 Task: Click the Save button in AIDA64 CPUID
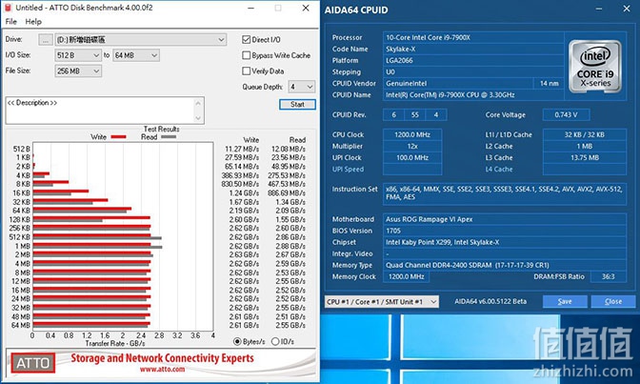click(x=565, y=301)
